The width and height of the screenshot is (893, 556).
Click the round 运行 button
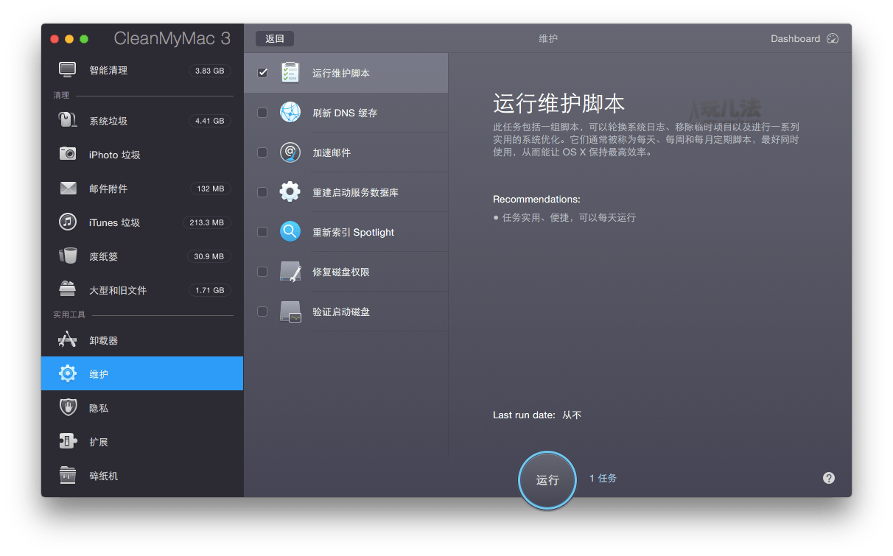click(547, 479)
